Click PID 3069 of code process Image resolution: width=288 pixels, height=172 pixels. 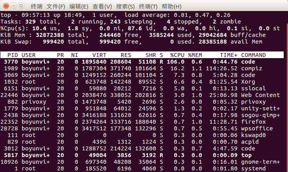pos(11,75)
